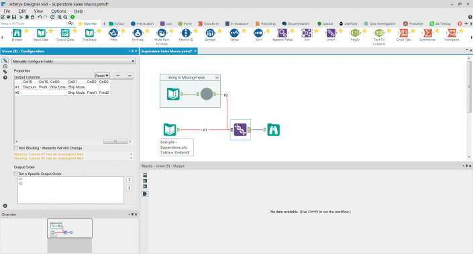Collapse the Bring In Missing Fields container

pos(217,78)
